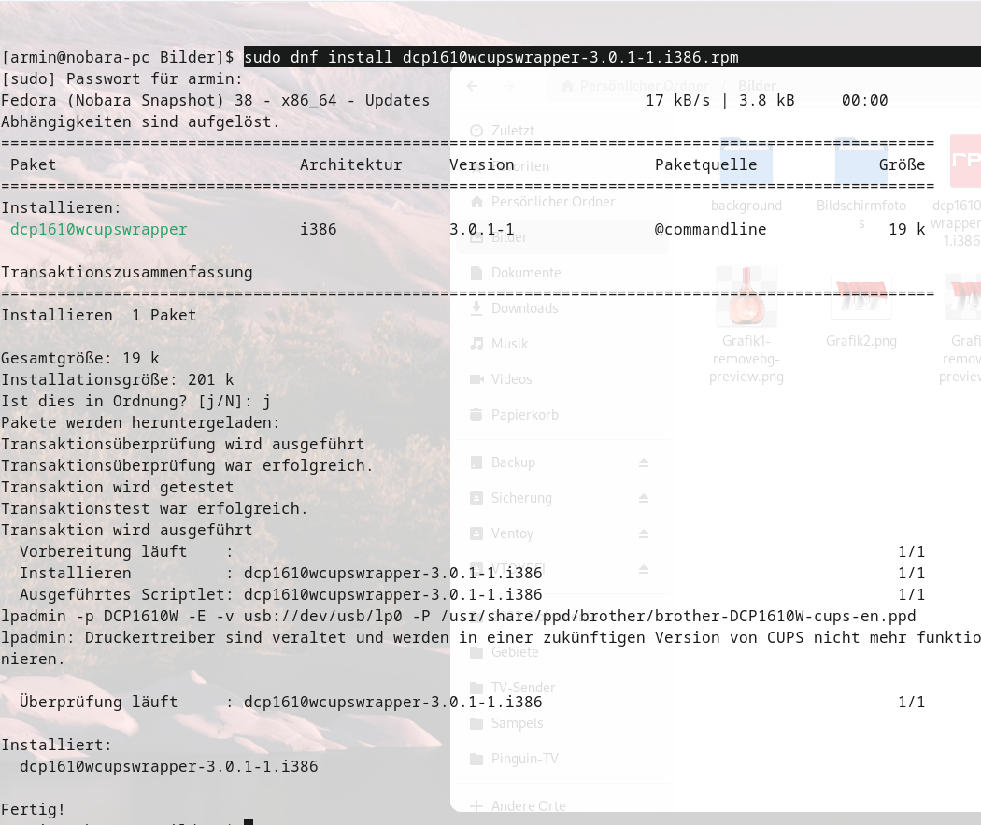Open the Sampels bookmark folder
Image resolution: width=981 pixels, height=825 pixels.
[517, 723]
